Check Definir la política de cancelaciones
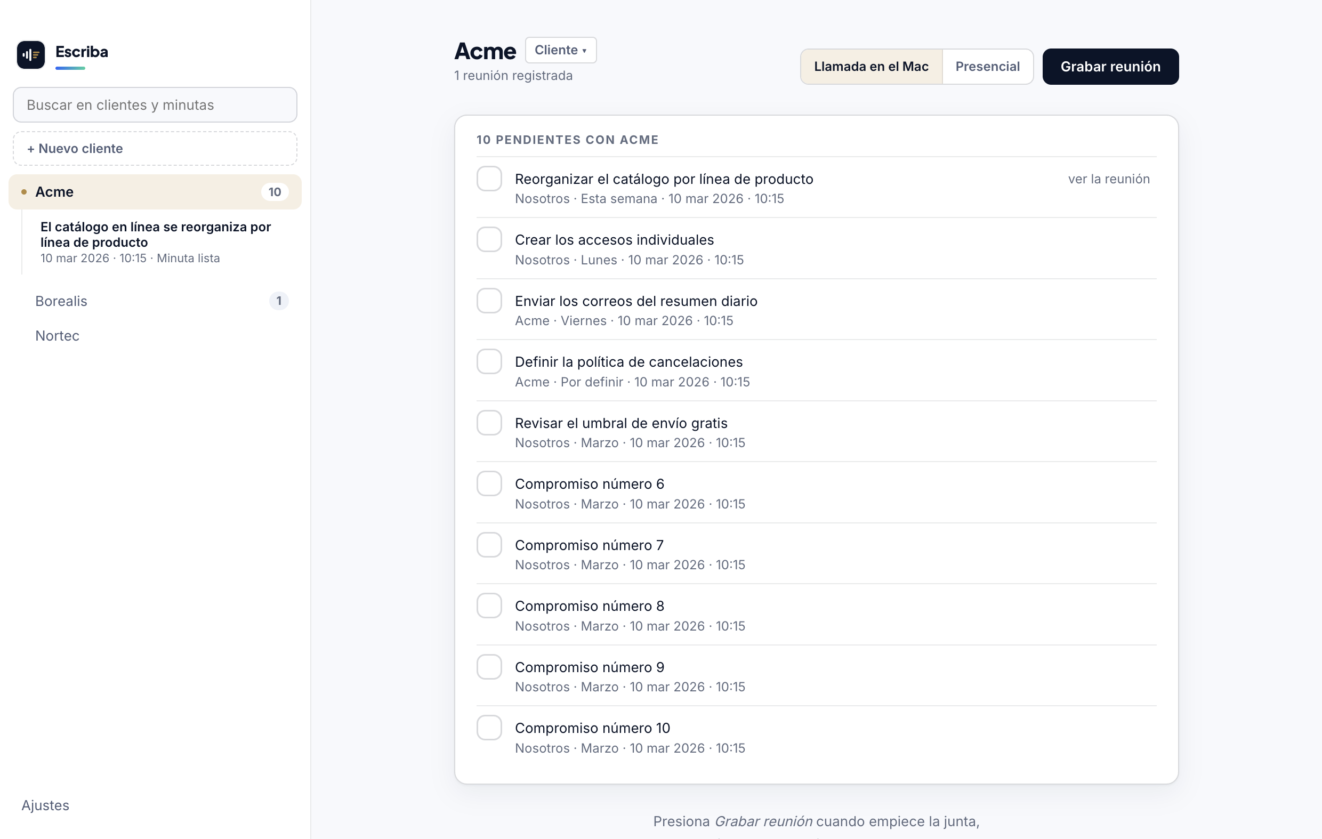 coord(489,362)
